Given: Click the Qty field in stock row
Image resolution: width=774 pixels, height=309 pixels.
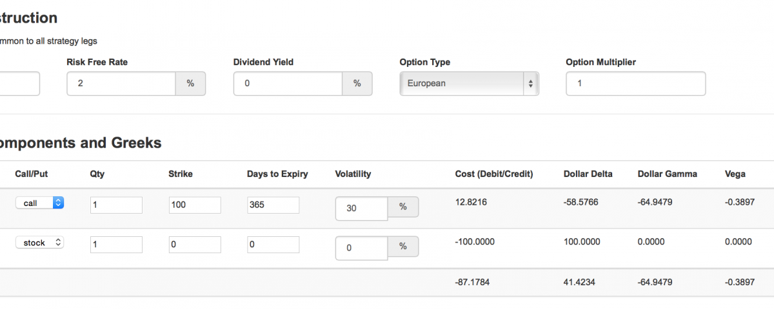Looking at the screenshot, I should [x=116, y=245].
